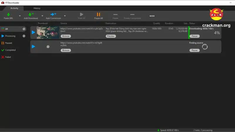This screenshot has width=235, height=132.
Task: Click the blue play icon on Finding source row
Action: tap(33, 47)
